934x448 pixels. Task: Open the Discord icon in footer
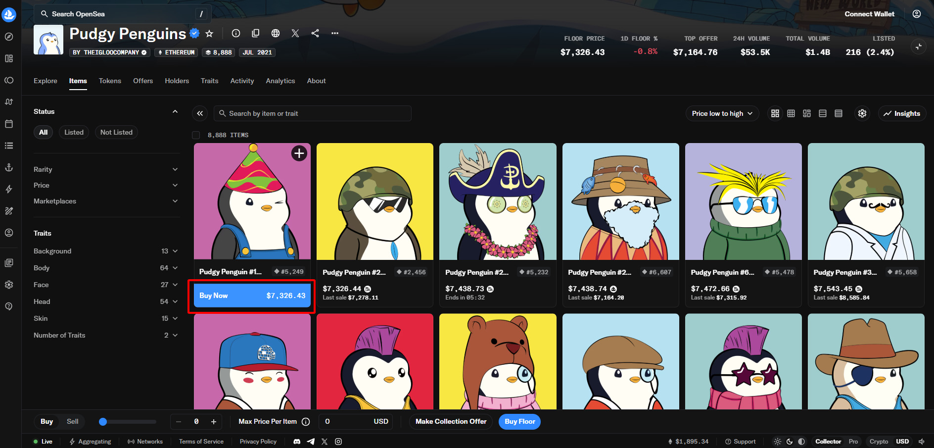coord(297,442)
